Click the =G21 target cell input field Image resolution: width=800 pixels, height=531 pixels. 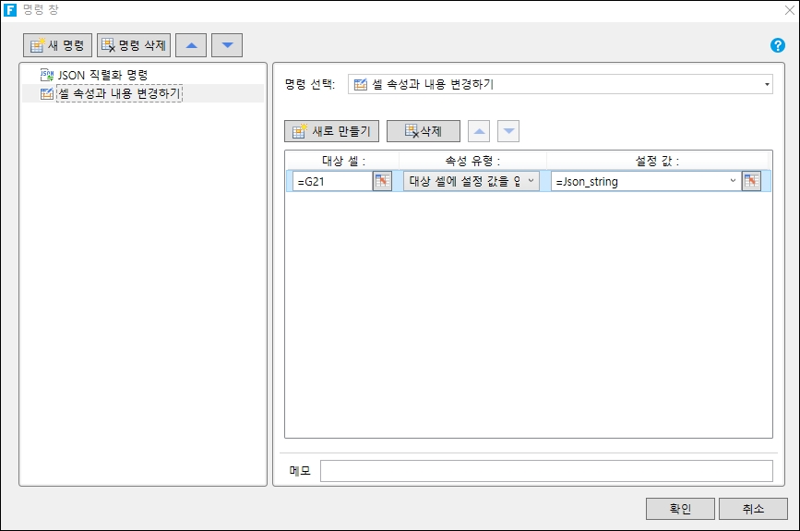[x=332, y=182]
